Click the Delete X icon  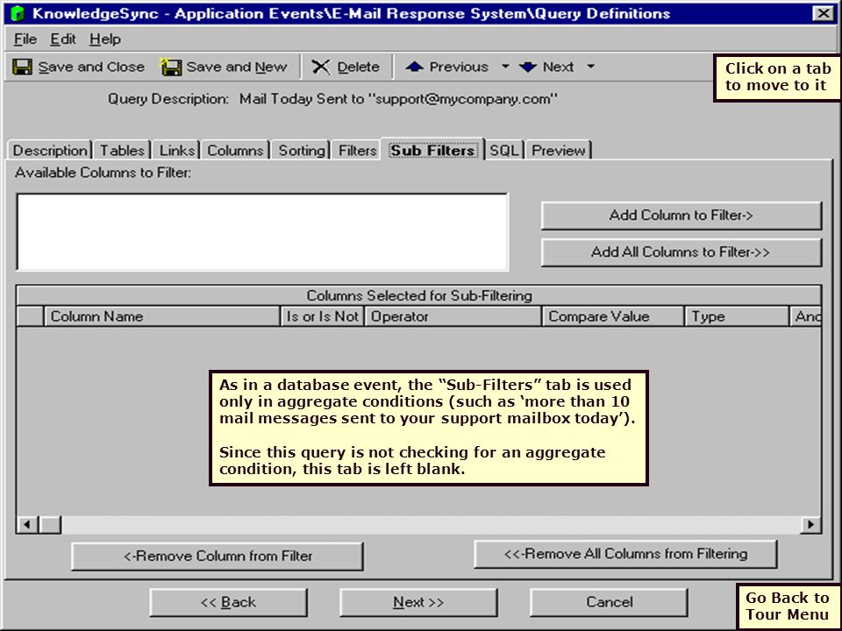point(321,67)
